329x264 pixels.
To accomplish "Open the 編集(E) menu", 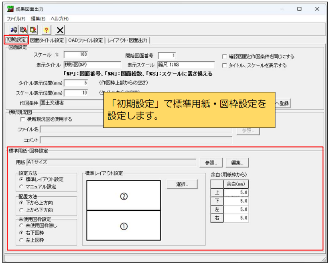I will 38,19.
